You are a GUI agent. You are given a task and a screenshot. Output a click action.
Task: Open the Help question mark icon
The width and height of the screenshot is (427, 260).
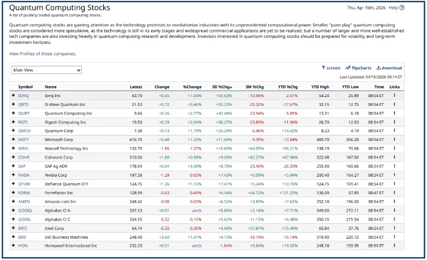402,8
